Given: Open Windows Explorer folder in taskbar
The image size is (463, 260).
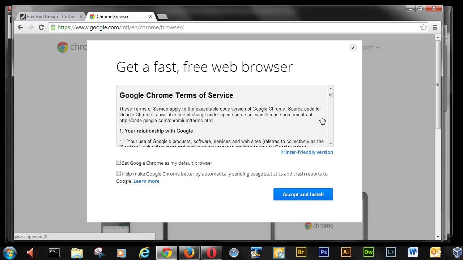Looking at the screenshot, I should coord(77,252).
